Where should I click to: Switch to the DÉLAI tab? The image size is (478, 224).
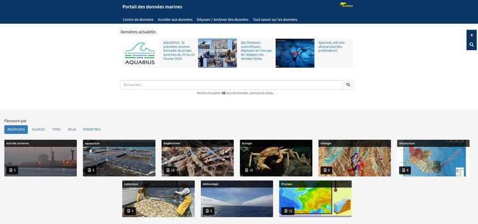coord(72,129)
